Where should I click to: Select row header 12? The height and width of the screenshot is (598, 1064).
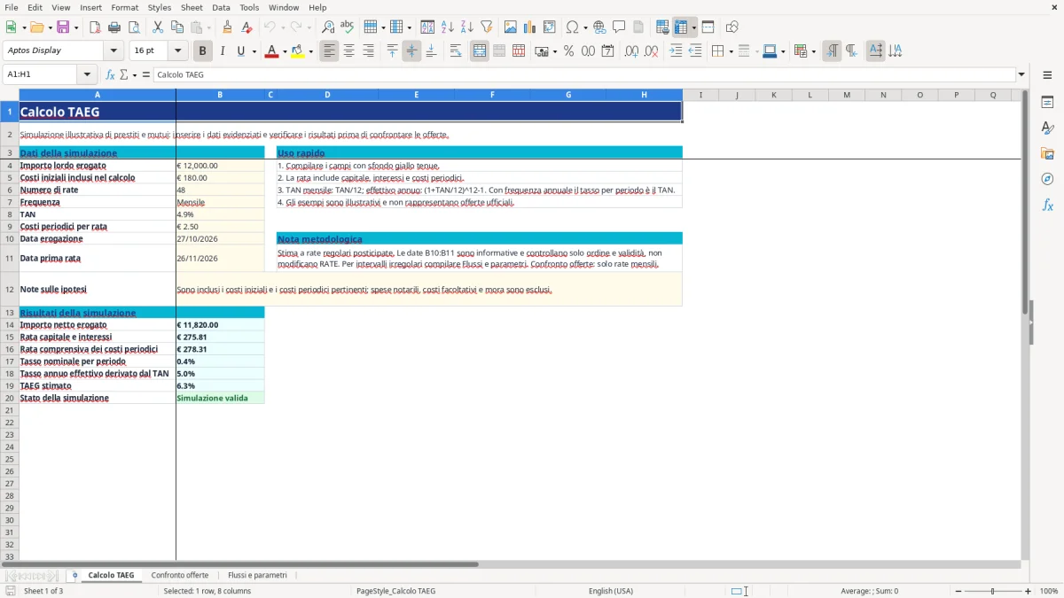pos(10,290)
